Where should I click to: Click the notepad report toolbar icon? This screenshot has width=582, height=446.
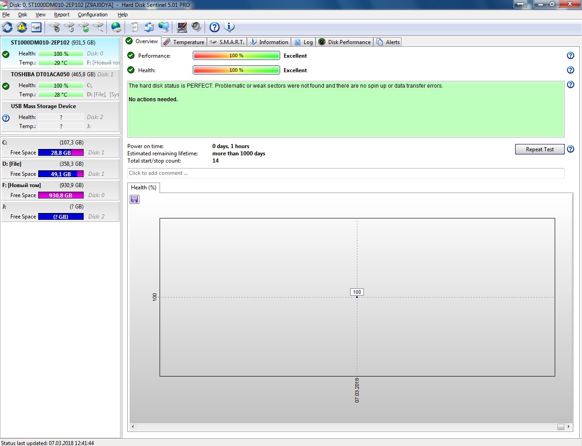click(134, 27)
